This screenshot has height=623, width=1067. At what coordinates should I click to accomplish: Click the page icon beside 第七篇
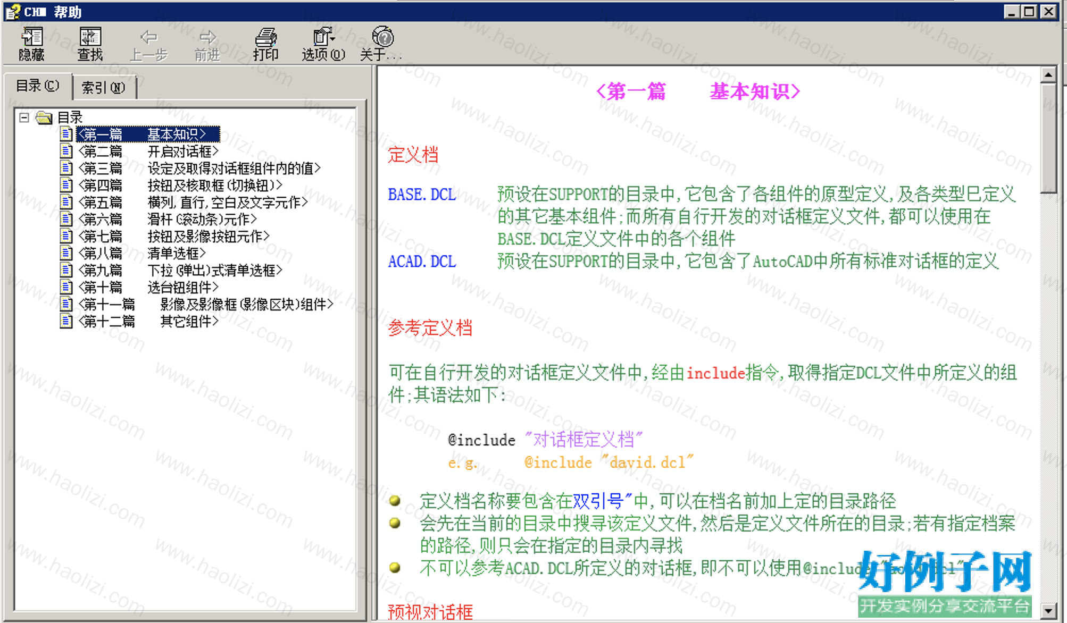66,236
